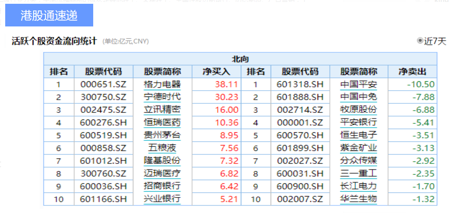449x213 pixels.
Task: Open 招商银行 stock page
Action: pyautogui.click(x=162, y=186)
